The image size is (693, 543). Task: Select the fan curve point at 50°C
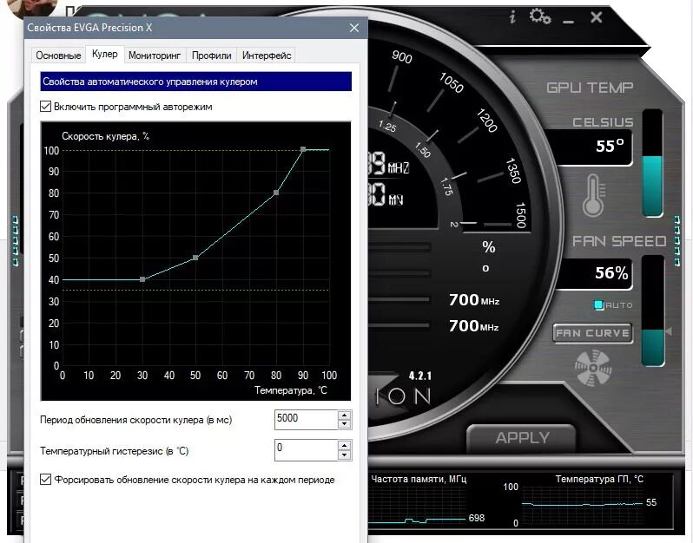[195, 258]
